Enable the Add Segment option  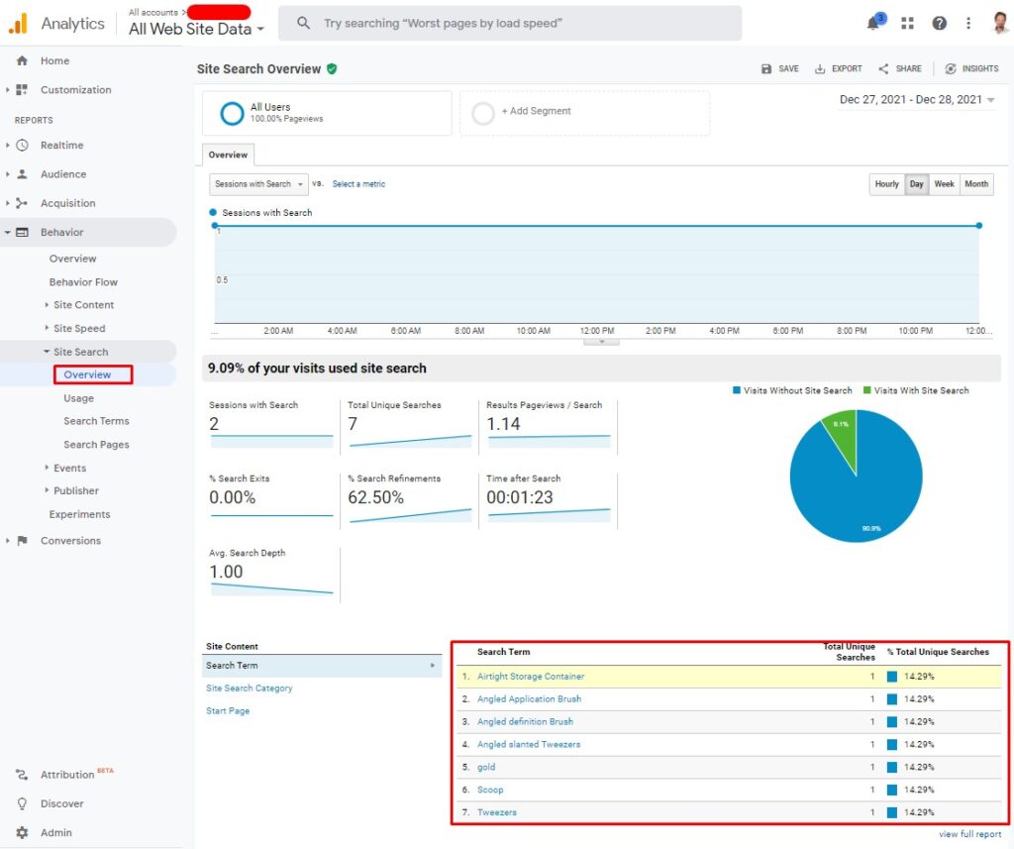coord(482,113)
